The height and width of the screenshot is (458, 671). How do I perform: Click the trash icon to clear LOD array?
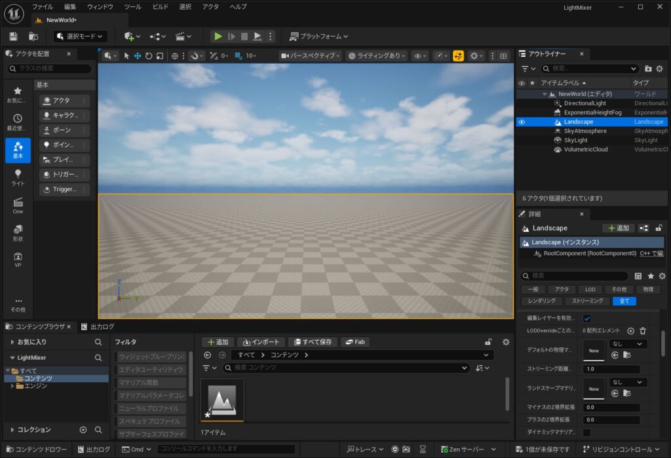click(x=643, y=332)
